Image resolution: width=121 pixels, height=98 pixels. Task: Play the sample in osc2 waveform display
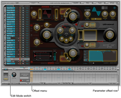[x=51, y=56]
